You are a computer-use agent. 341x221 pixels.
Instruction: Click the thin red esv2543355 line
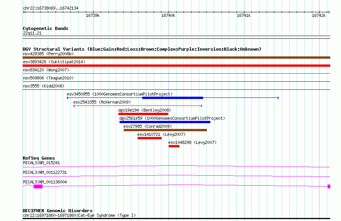point(138,106)
